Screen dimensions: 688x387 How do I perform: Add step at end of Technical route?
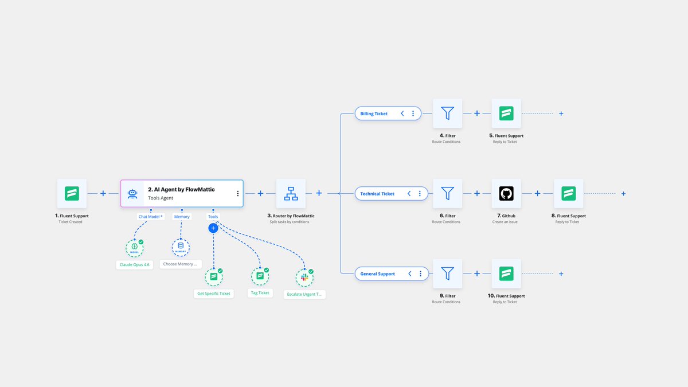(x=623, y=194)
